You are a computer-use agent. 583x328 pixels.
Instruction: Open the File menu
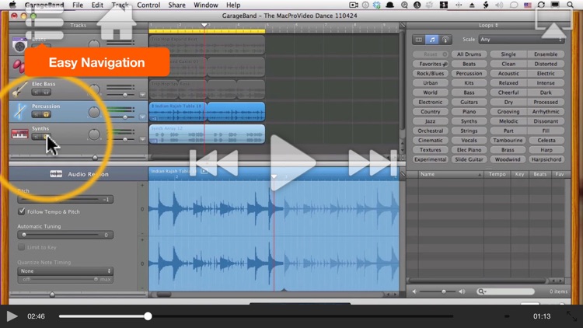(x=78, y=5)
